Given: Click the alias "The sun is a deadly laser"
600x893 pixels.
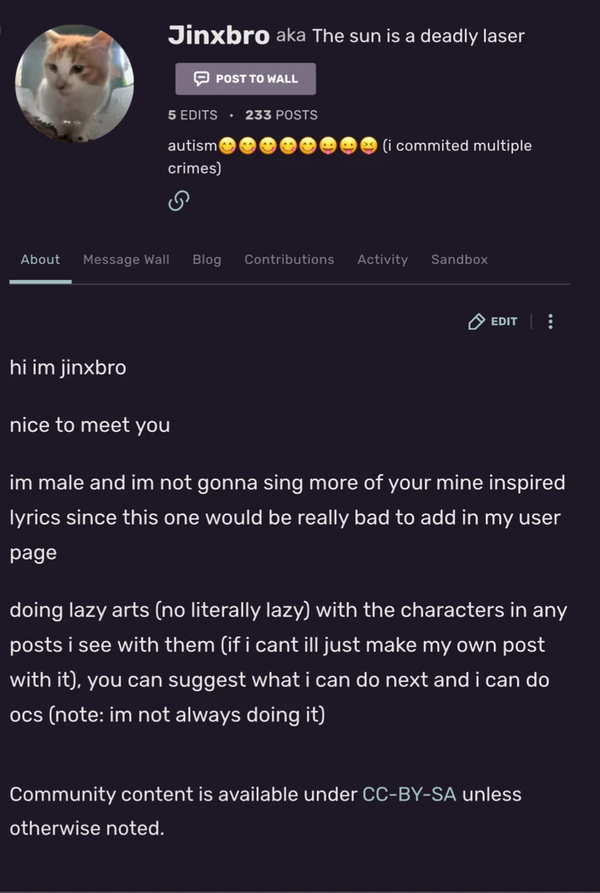Looking at the screenshot, I should [419, 36].
